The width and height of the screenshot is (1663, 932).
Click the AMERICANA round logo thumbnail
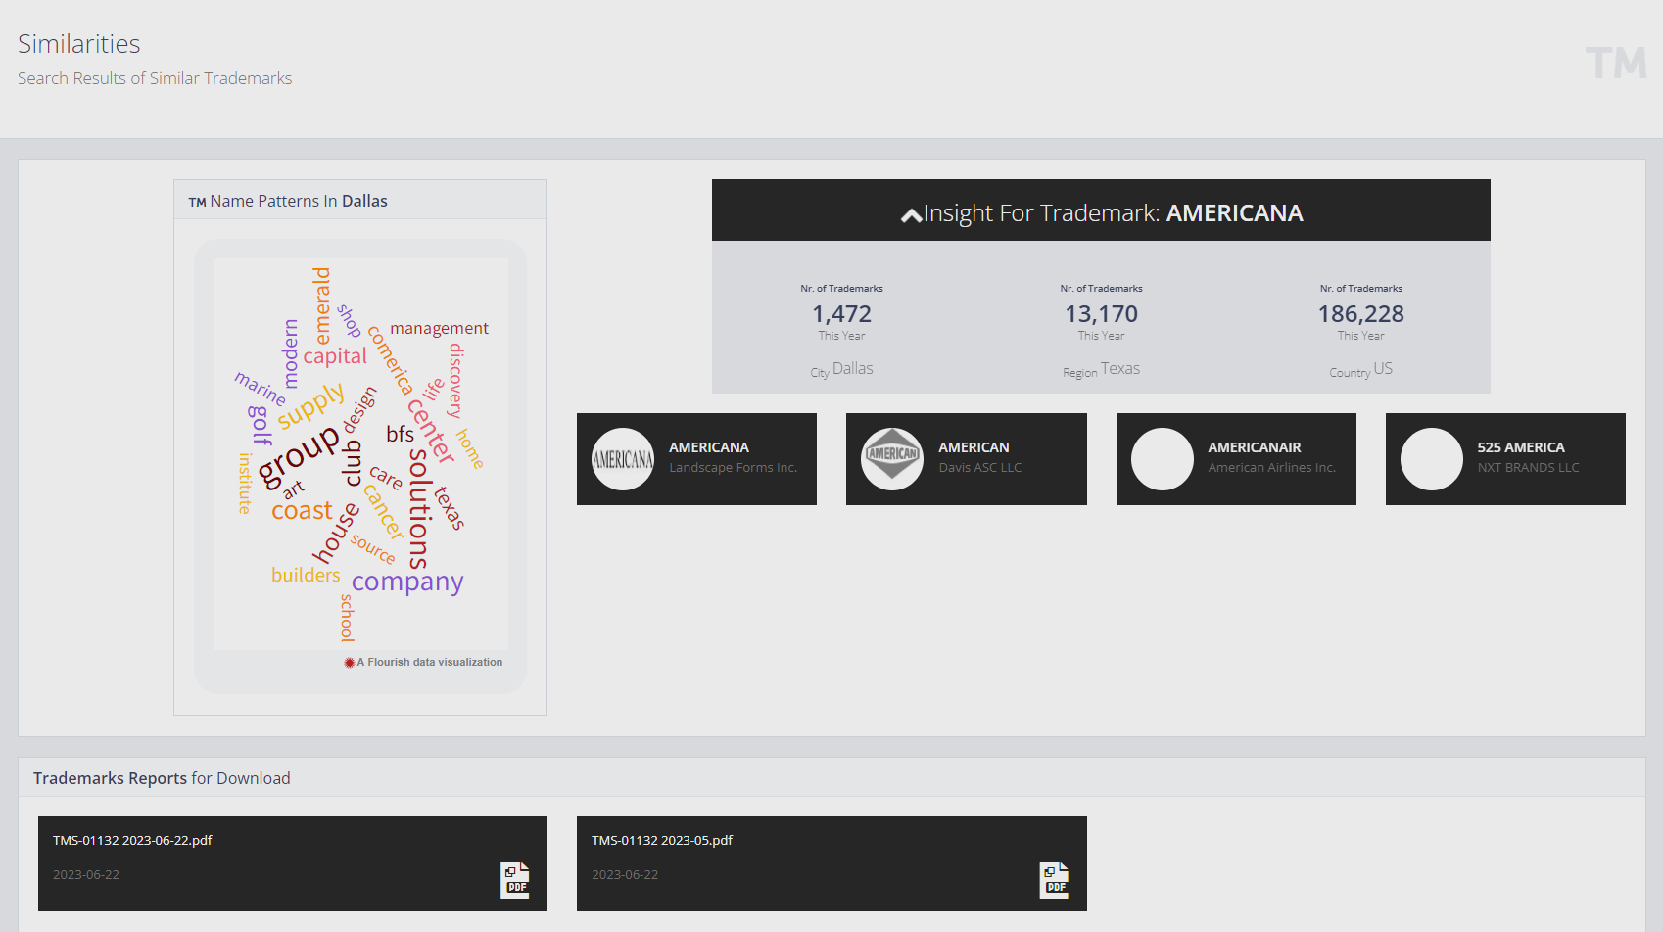623,459
